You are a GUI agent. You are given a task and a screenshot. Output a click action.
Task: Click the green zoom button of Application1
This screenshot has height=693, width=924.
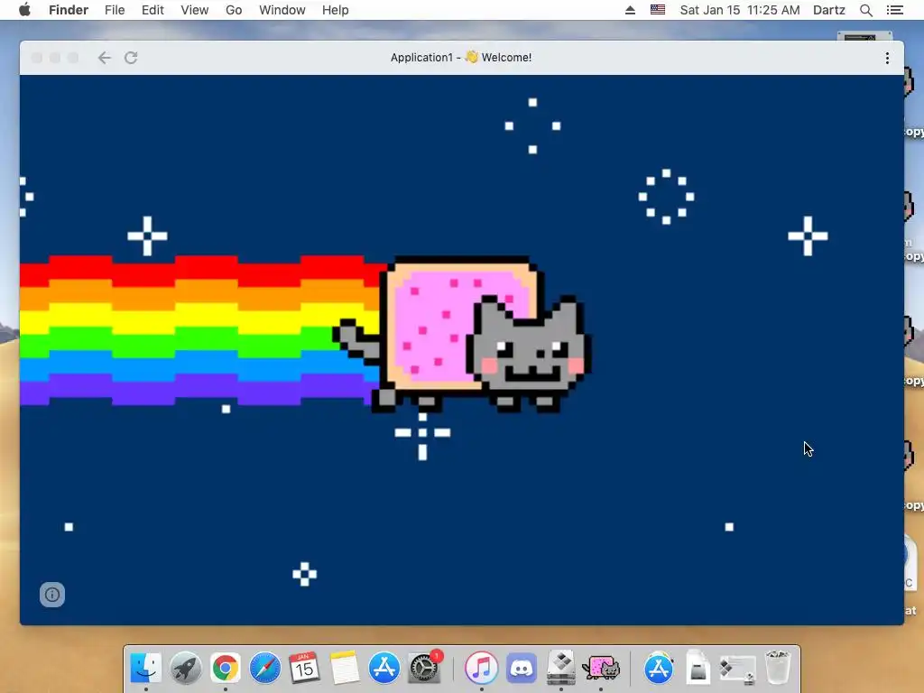click(x=73, y=58)
